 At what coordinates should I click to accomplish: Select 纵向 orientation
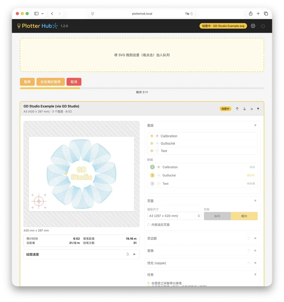click(217, 216)
